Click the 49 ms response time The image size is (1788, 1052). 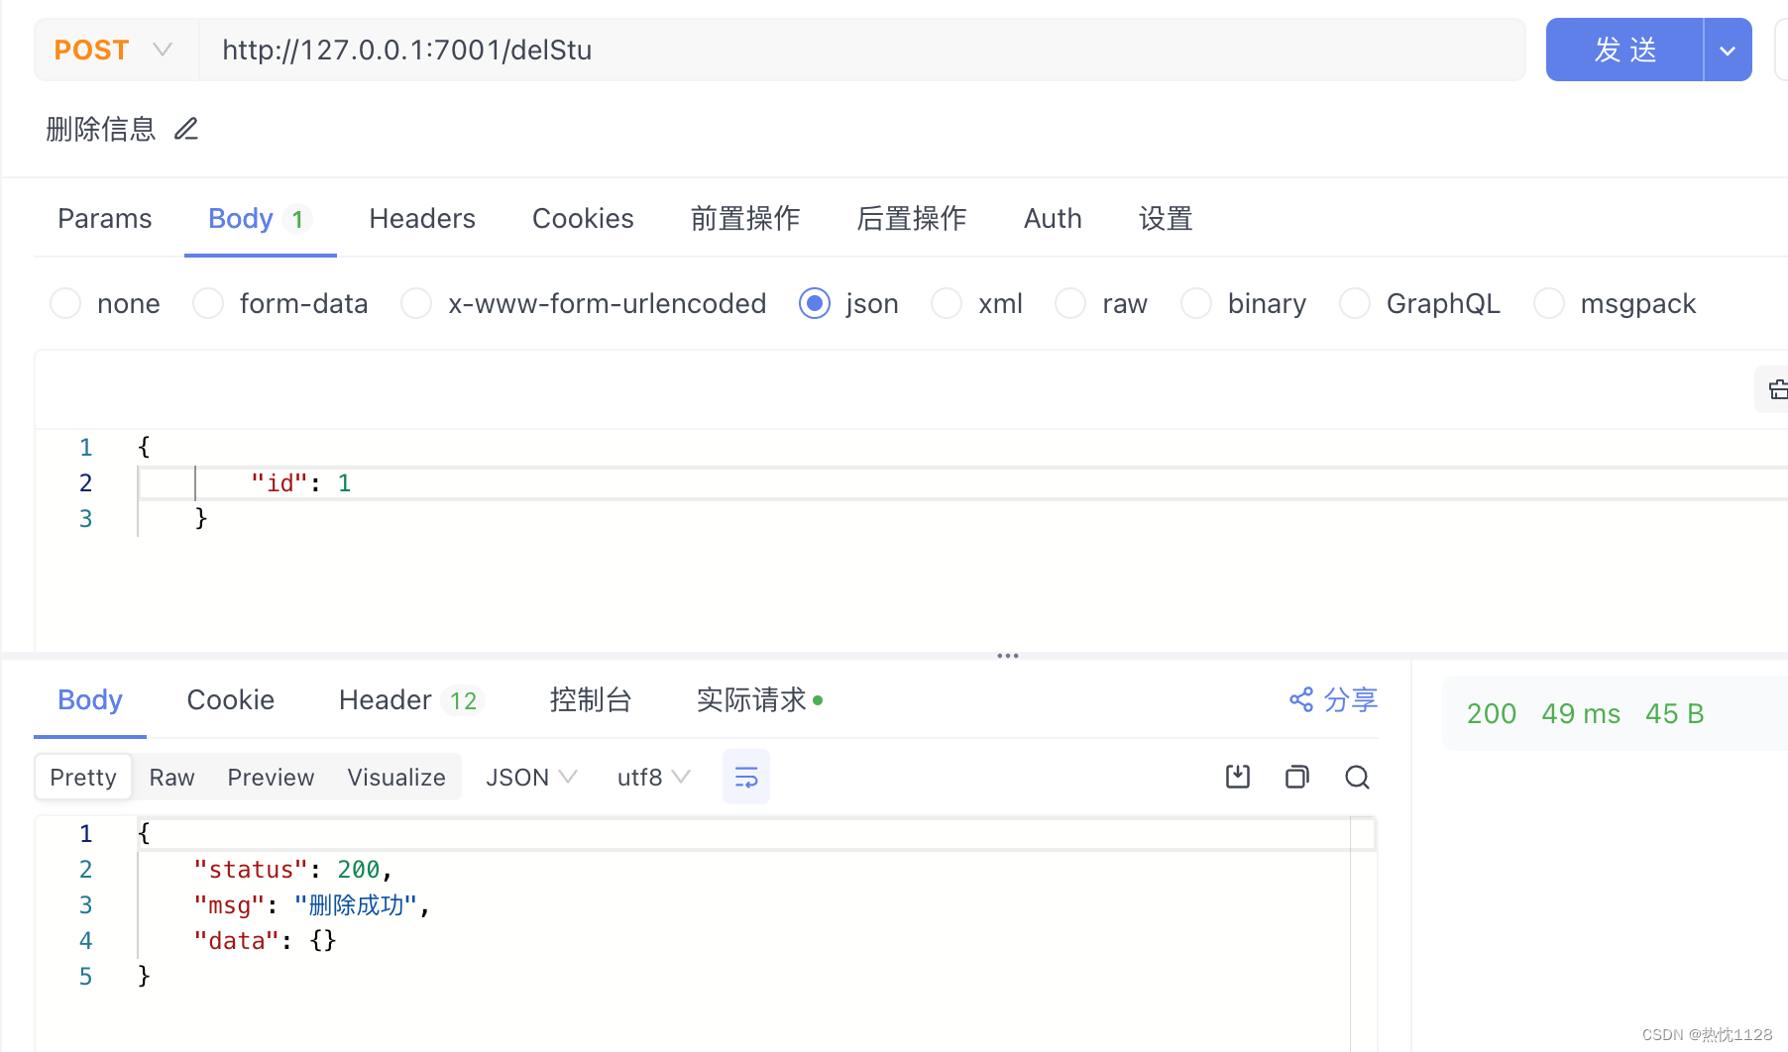1581,713
